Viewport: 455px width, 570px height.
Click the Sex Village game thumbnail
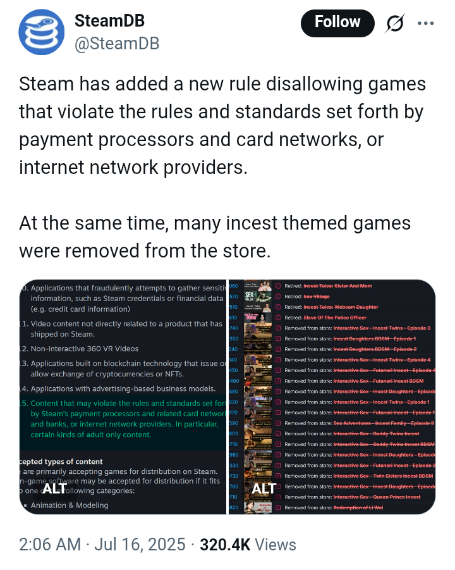[x=257, y=296]
